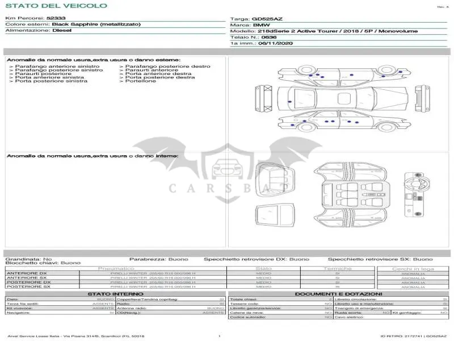Click the upright side-view exterior car diagram

(344, 121)
